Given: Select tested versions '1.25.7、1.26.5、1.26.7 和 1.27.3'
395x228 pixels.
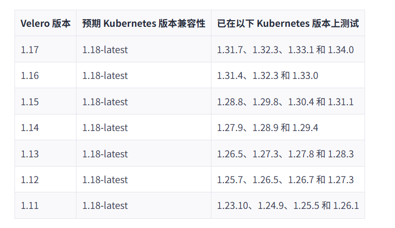Looking at the screenshot, I should pos(285,180).
